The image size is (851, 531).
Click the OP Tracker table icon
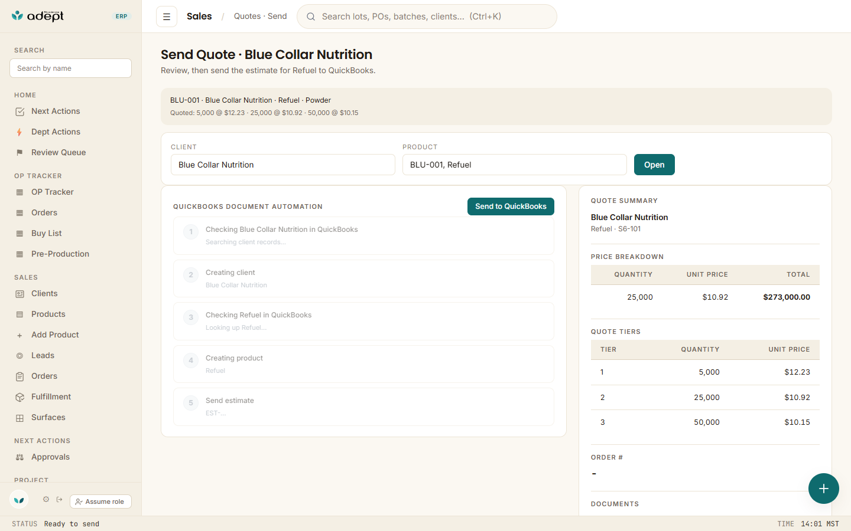point(20,192)
